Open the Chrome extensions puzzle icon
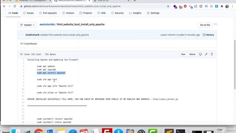The image size is (236, 133). tap(222, 6)
